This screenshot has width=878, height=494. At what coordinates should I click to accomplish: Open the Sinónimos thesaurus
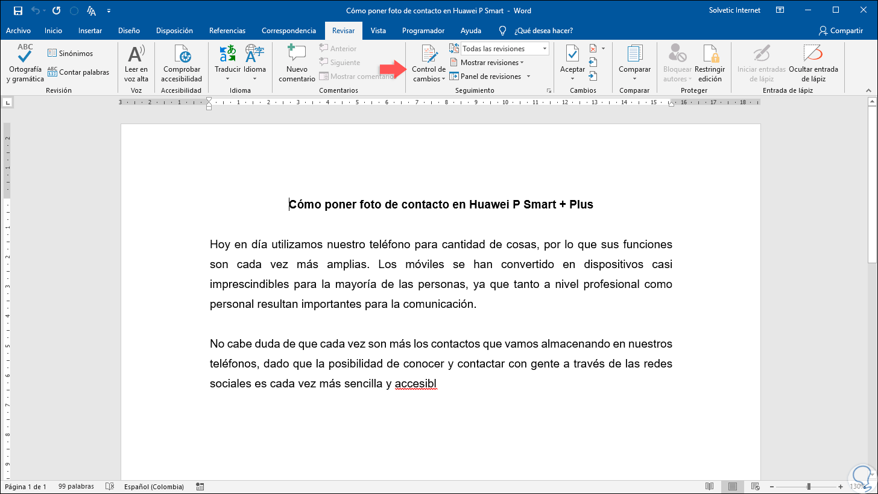coord(71,53)
